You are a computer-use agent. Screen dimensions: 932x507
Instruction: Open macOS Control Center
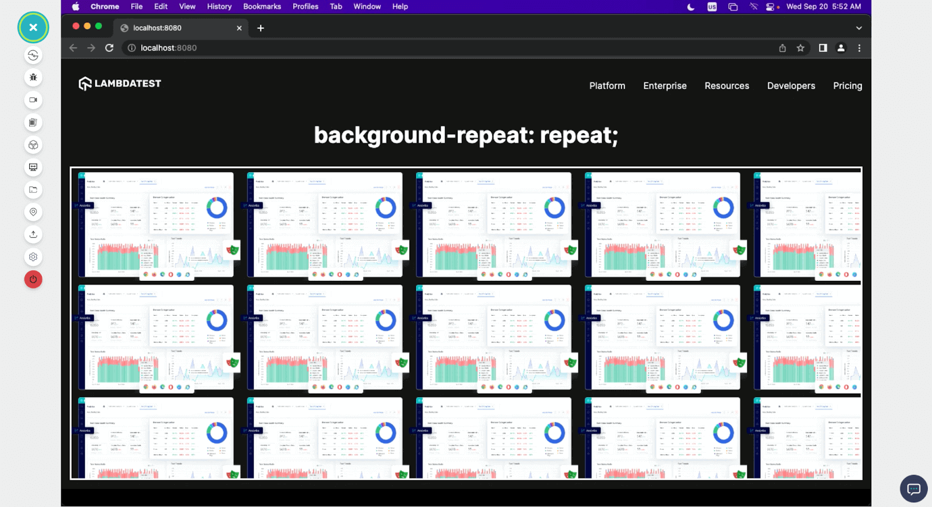tap(771, 7)
